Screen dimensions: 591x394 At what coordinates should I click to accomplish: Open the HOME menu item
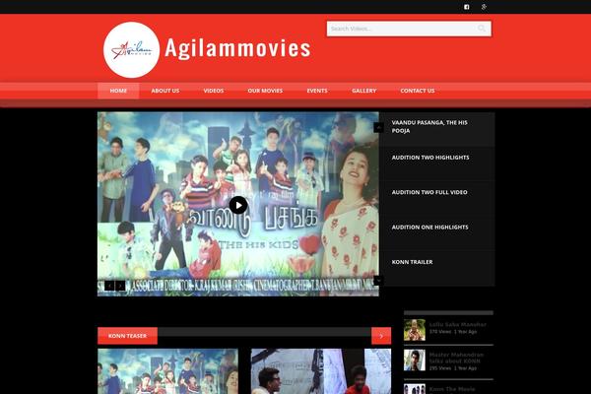pyautogui.click(x=118, y=91)
